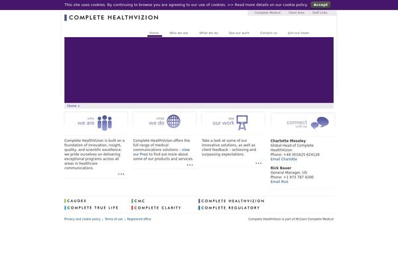Click the Email Rick link

(279, 182)
